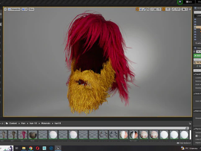201x151 pixels.
Task: Toggle rotation snapping angle icon
Action: pyautogui.click(x=163, y=9)
